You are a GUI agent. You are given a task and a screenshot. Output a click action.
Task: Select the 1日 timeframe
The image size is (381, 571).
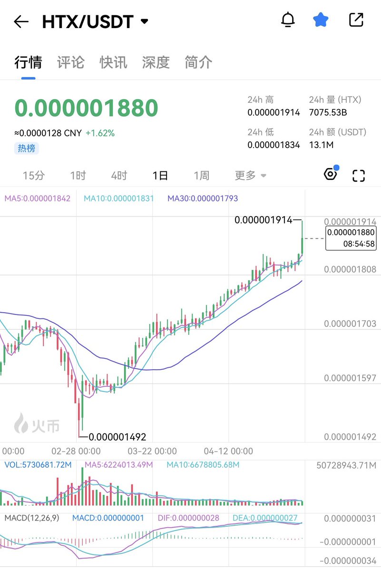tap(160, 176)
